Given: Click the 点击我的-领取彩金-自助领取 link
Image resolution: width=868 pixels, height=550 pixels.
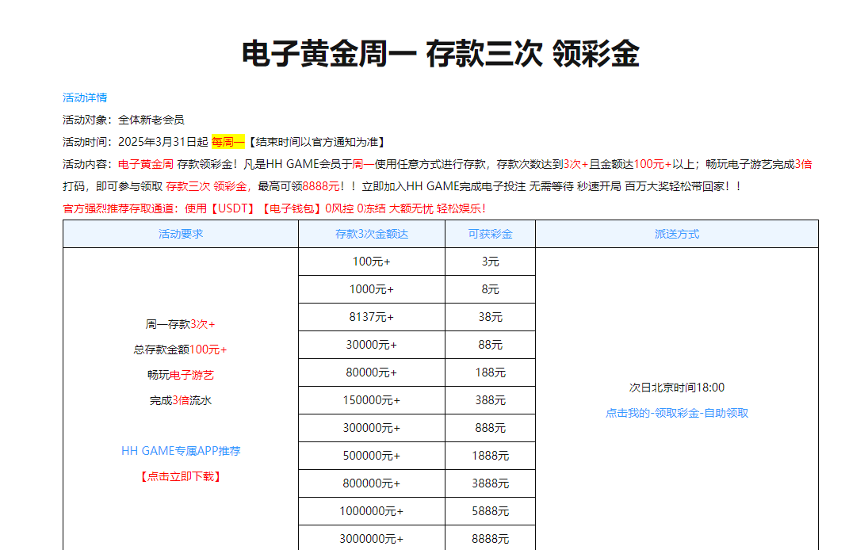Looking at the screenshot, I should (676, 414).
